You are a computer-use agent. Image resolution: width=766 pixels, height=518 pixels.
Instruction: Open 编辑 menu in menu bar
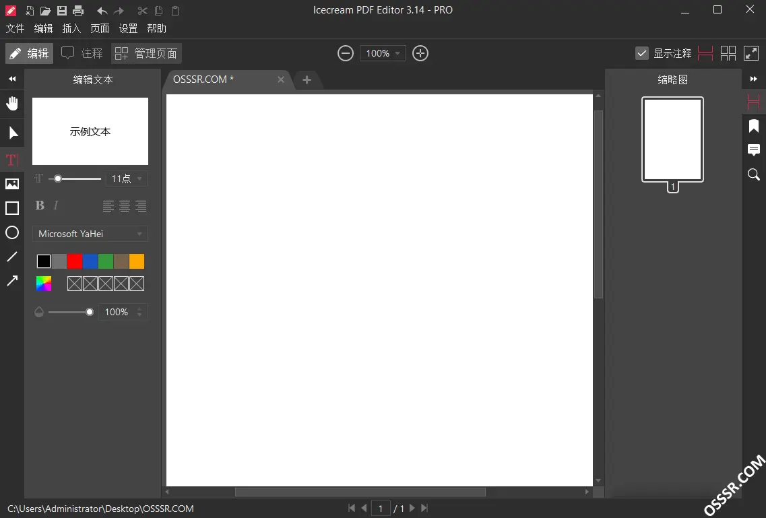[43, 29]
